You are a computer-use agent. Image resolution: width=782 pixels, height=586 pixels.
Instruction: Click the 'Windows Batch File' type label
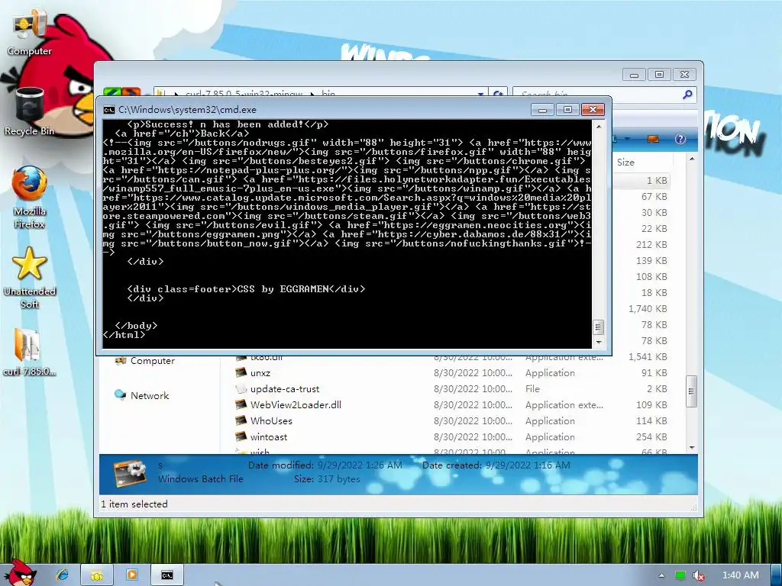pos(201,479)
